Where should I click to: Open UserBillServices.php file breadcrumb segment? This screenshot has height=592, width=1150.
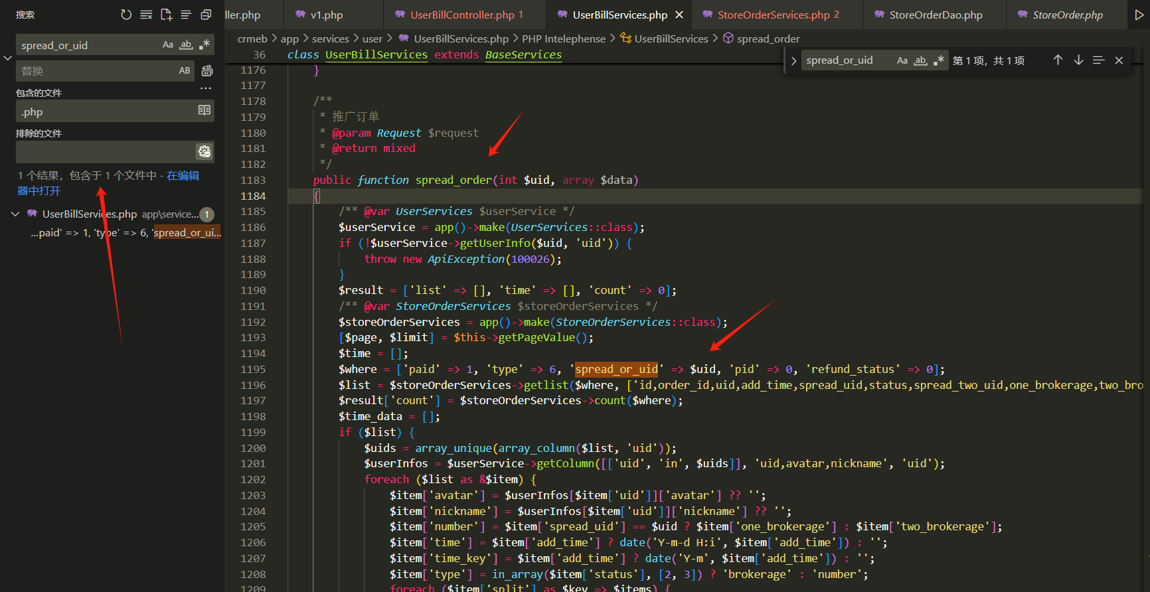coord(461,38)
